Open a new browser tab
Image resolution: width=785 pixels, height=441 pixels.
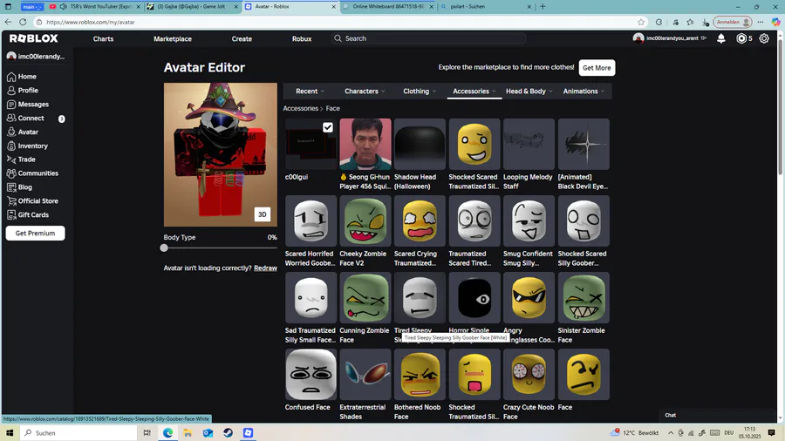pos(543,6)
